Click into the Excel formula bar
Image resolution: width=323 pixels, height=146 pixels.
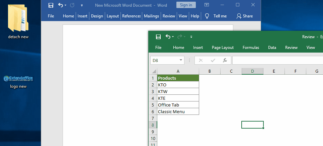[x=277, y=60]
